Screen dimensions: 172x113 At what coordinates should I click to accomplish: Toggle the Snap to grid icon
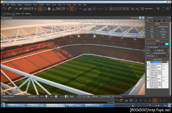pyautogui.click(x=94, y=9)
